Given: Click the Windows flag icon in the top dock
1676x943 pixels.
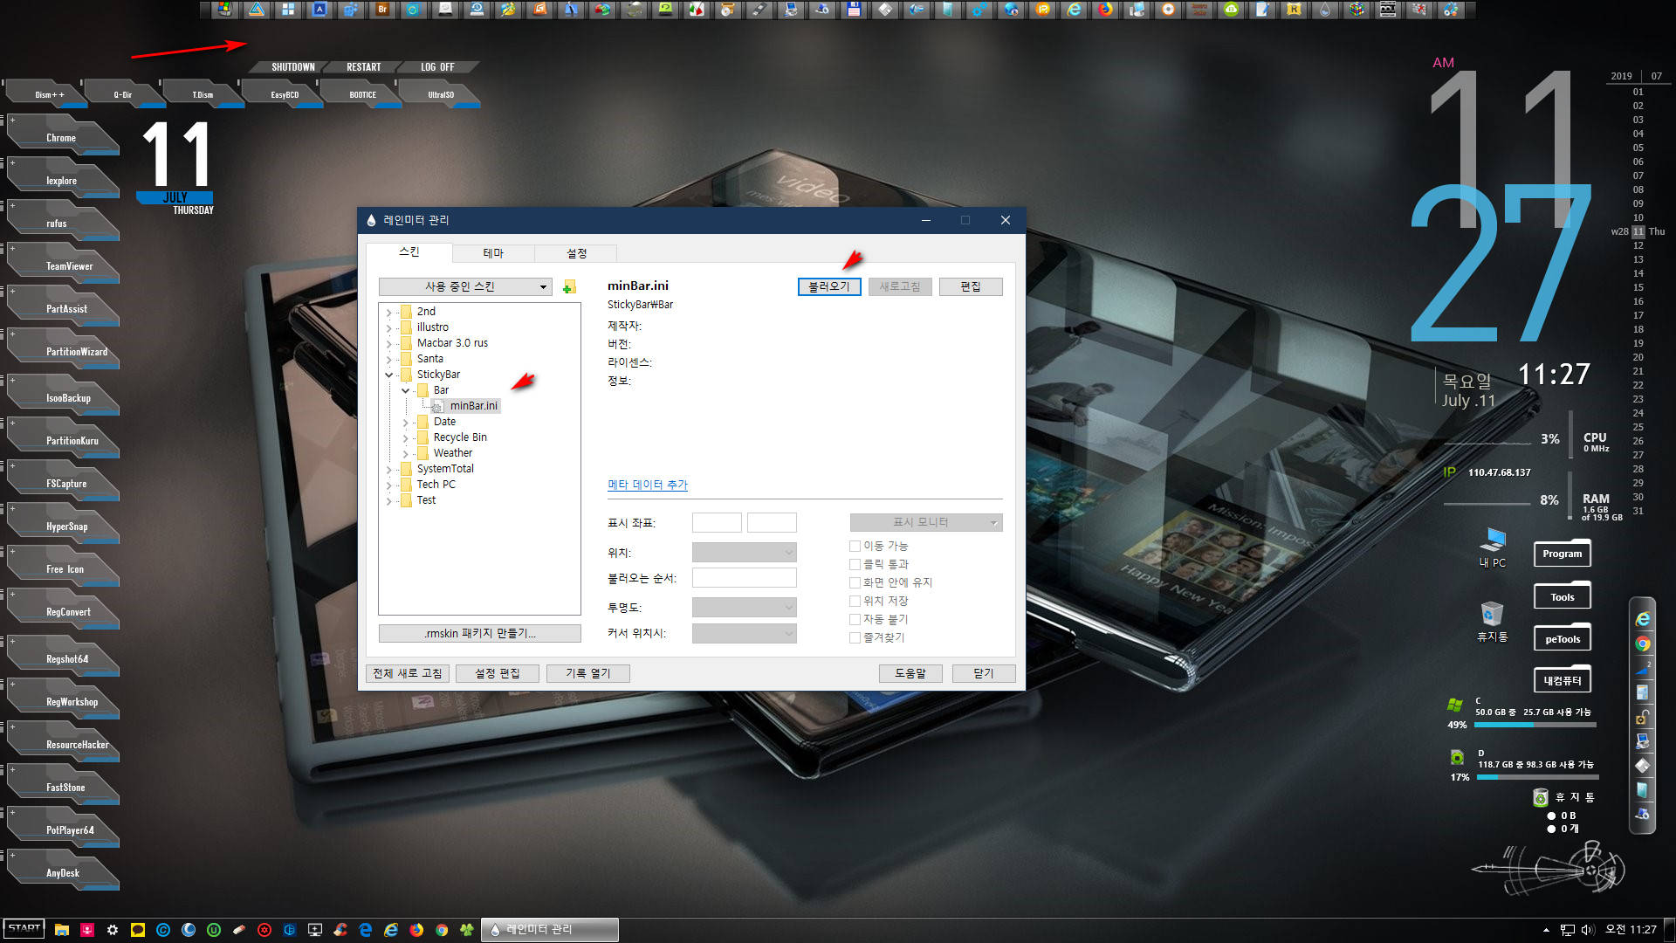Looking at the screenshot, I should 224,10.
